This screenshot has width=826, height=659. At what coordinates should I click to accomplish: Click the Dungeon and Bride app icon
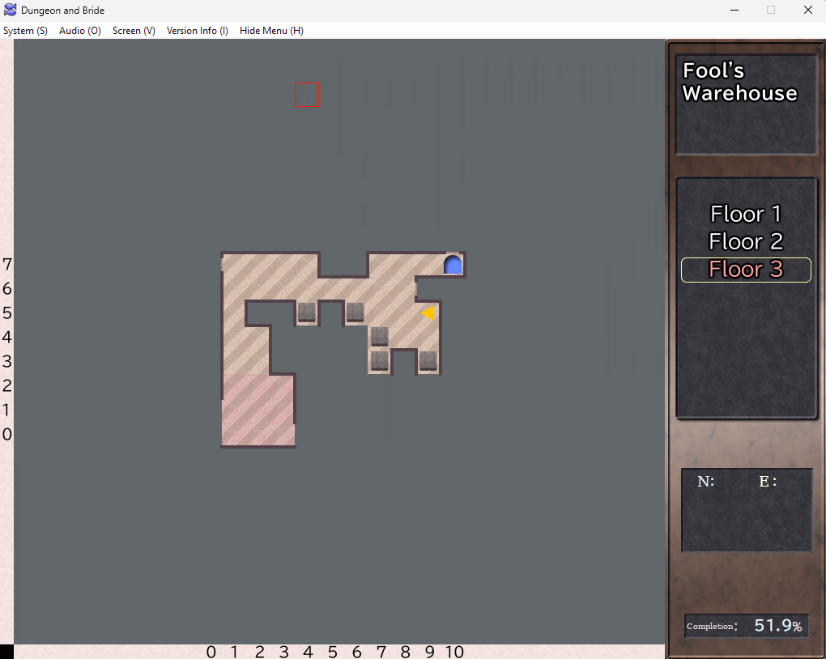[x=11, y=11]
